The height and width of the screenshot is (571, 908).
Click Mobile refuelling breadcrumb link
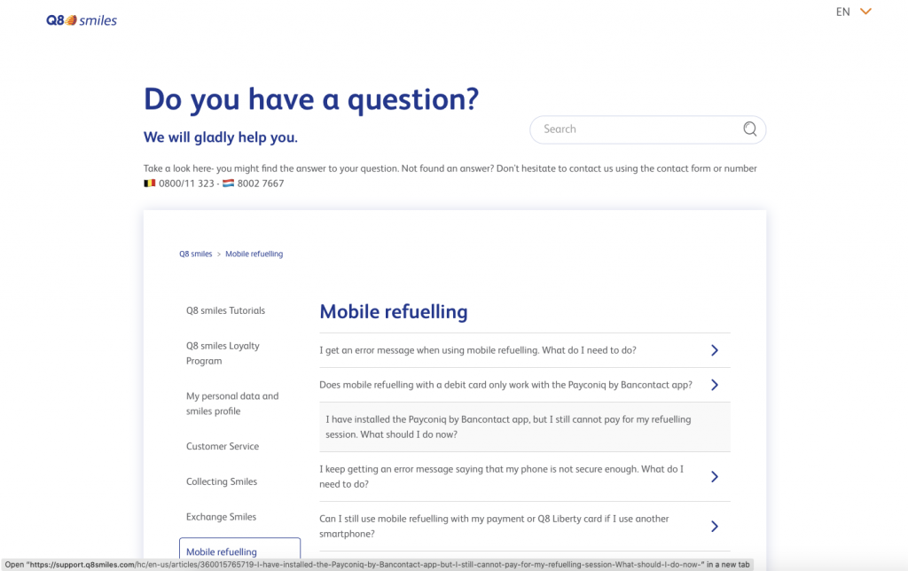point(254,254)
